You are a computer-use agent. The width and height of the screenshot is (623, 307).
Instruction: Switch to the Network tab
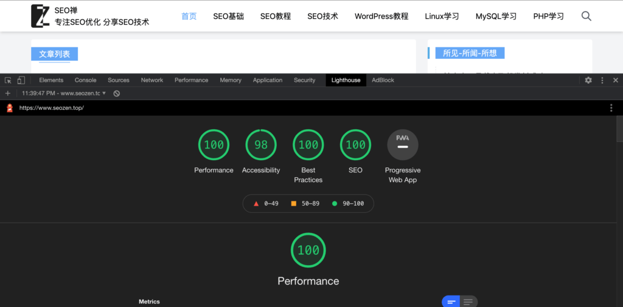coord(152,80)
